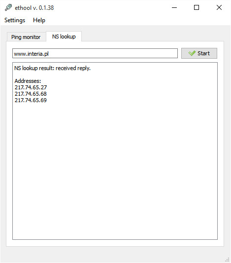Maximize the ethool window
The height and width of the screenshot is (263, 231).
click(197, 7)
